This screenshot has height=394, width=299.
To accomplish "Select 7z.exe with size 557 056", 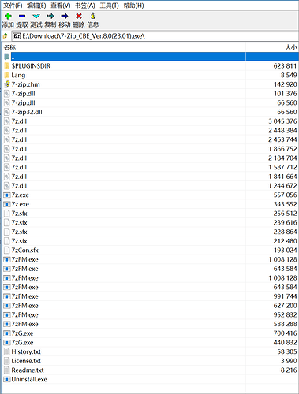I will coord(151,195).
